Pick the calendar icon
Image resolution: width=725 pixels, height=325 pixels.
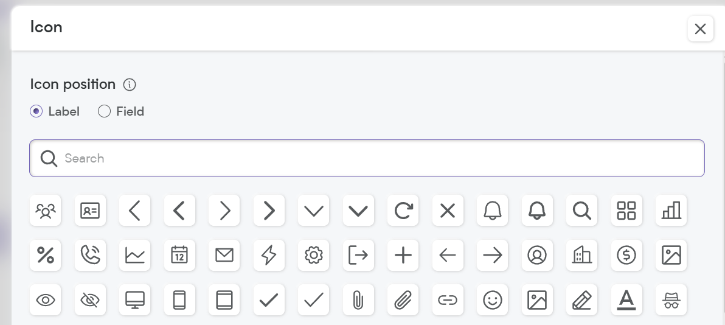point(179,255)
